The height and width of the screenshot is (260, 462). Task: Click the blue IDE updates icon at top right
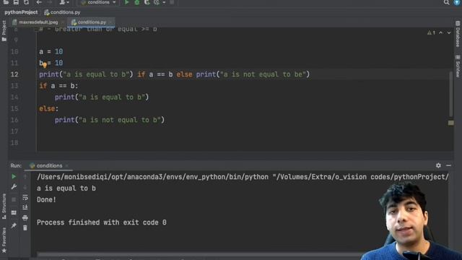pyautogui.click(x=457, y=2)
